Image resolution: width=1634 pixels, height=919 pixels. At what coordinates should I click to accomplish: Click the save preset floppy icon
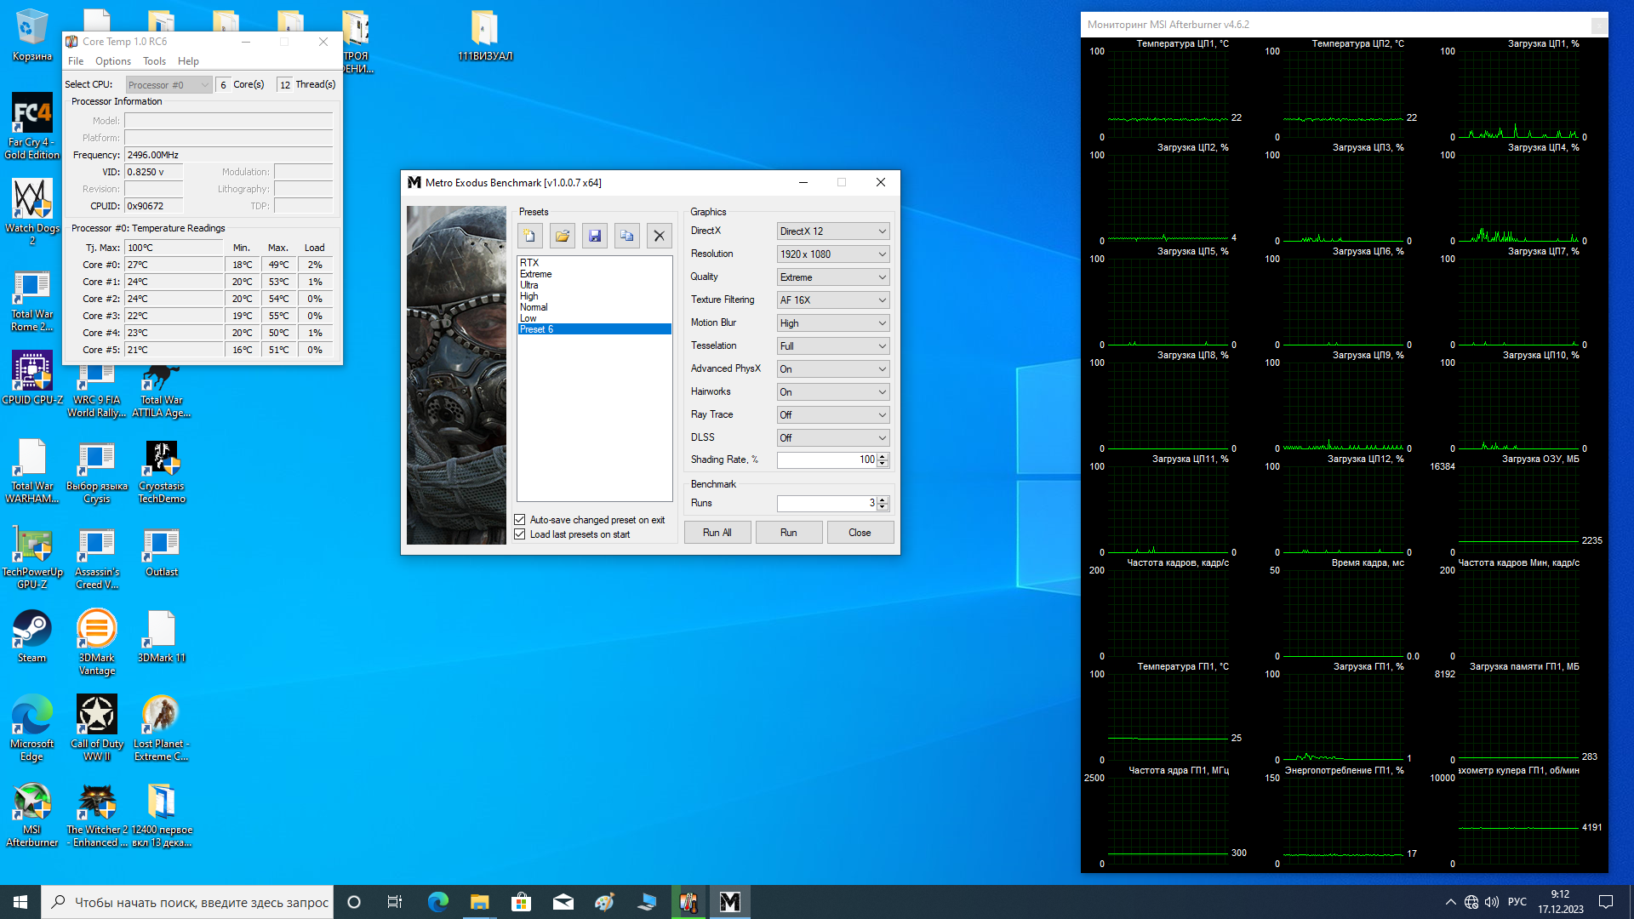click(595, 236)
